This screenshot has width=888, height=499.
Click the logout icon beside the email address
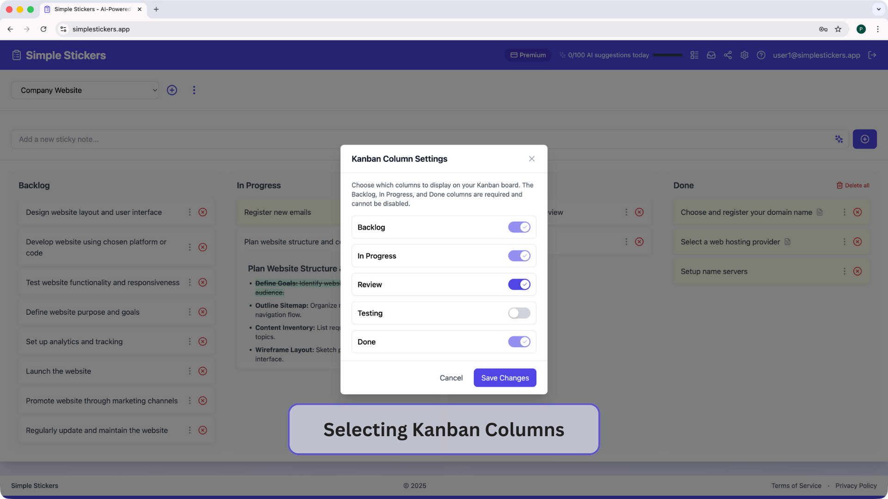click(873, 55)
